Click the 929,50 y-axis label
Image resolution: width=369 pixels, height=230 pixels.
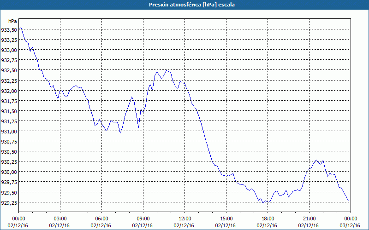click(9, 192)
